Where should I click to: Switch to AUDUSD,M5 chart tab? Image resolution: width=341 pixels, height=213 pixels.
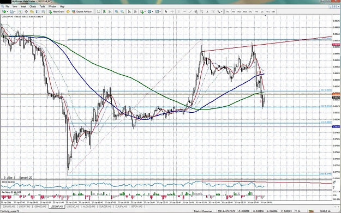tap(89, 206)
